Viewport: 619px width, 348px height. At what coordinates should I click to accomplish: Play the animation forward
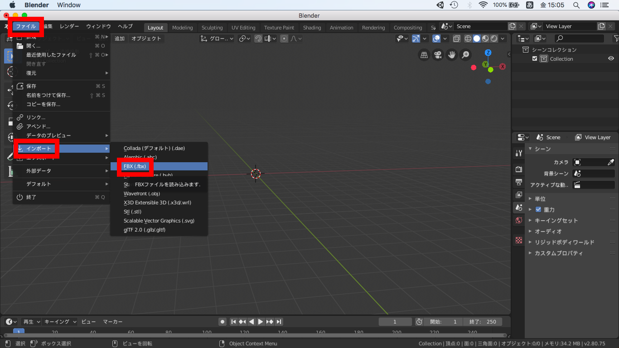coord(261,322)
